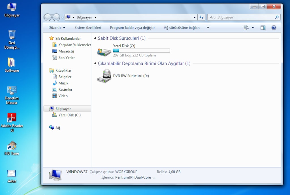Screen dimensions: 290x195
Task: Select DVD RW Sürücüsü (D:) drive icon
Action: point(104,76)
